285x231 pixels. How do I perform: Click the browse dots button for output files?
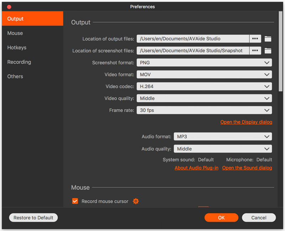click(x=255, y=39)
